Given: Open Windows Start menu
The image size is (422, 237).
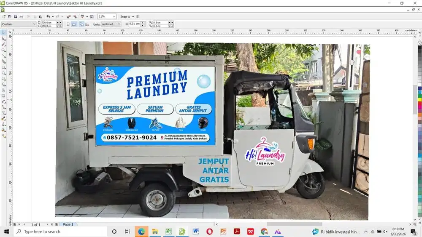Looking at the screenshot, I should click(6, 232).
